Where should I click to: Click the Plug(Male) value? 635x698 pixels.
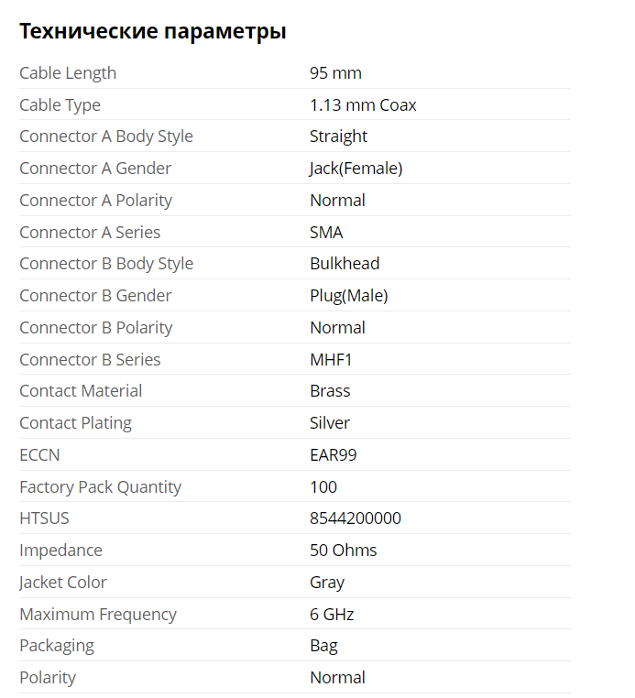coord(349,296)
